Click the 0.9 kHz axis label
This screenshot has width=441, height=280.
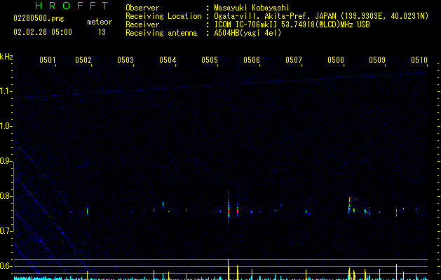point(6,161)
